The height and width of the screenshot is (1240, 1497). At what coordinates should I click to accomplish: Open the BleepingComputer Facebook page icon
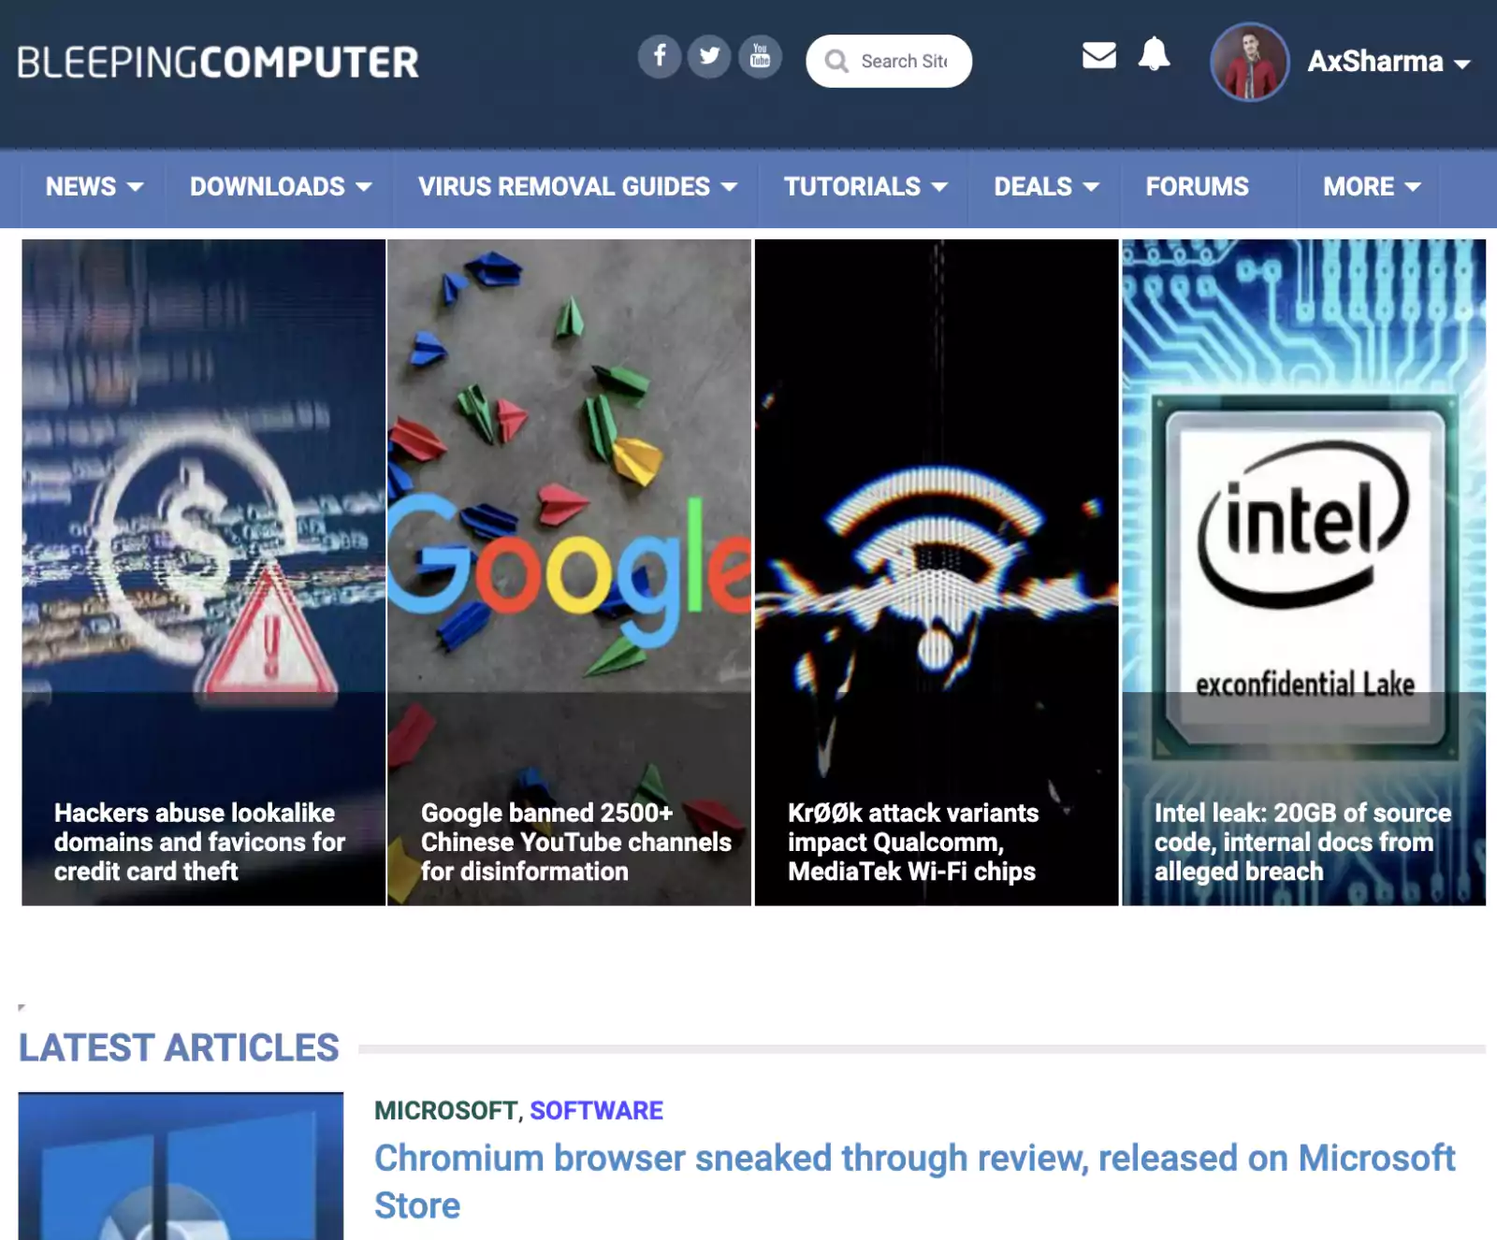pos(660,56)
